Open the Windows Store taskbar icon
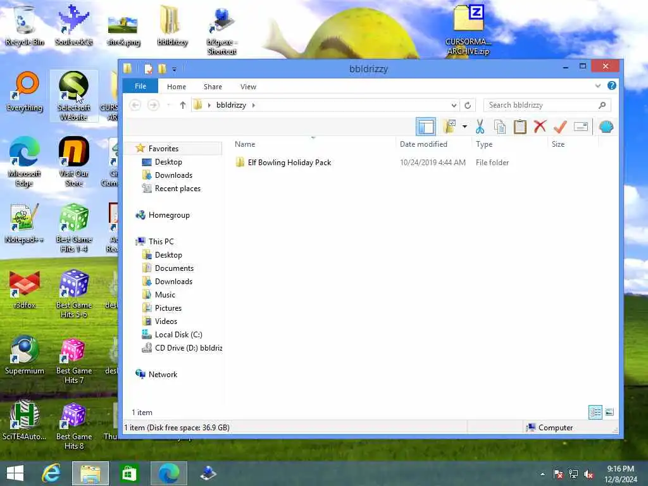Screen dimensions: 648x486 click(129, 473)
